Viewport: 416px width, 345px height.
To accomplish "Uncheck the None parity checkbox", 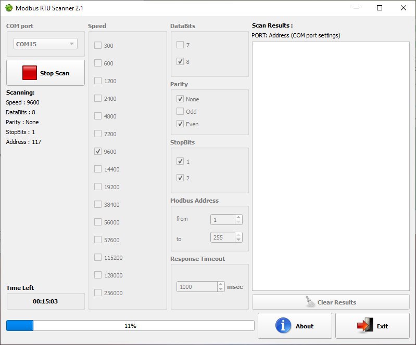I will coord(180,99).
